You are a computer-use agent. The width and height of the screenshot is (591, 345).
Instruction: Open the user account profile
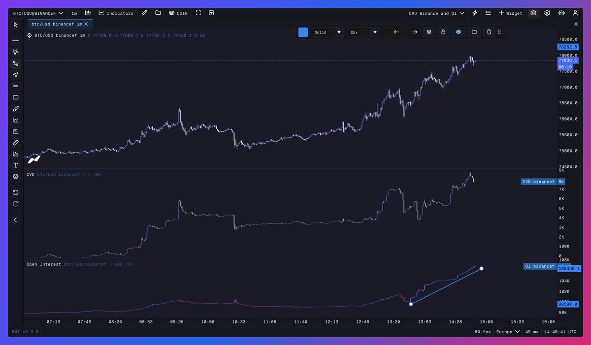575,13
